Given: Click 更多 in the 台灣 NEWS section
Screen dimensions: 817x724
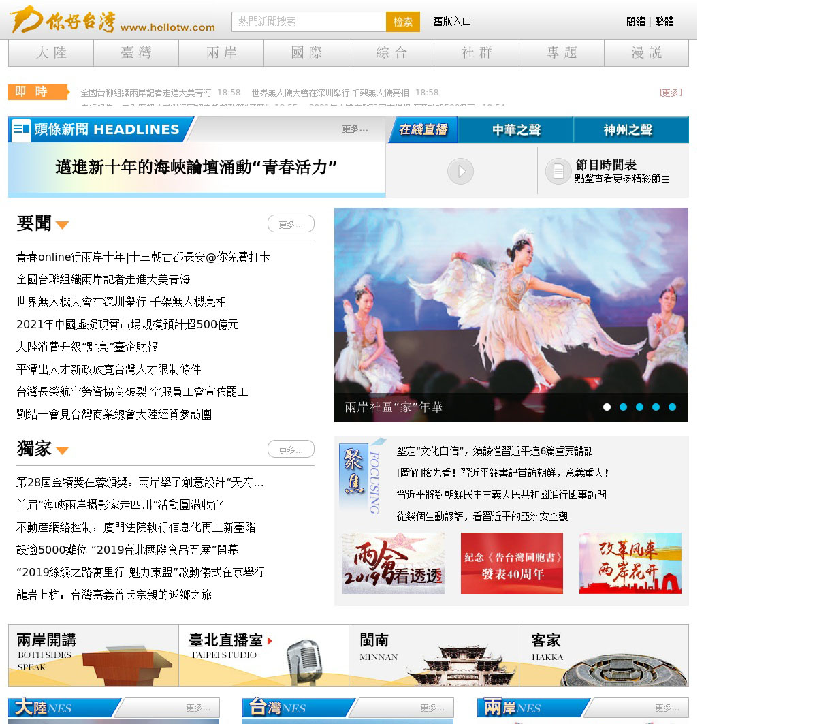Looking at the screenshot, I should [432, 708].
